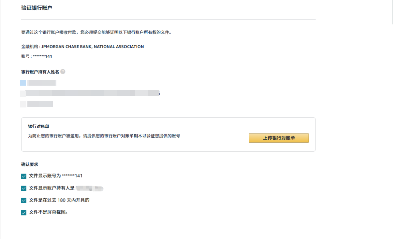Select the JPMORGAN CHASE BANK institution name

click(x=93, y=47)
